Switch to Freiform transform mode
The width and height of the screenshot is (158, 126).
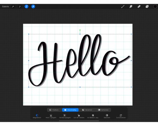click(x=54, y=110)
